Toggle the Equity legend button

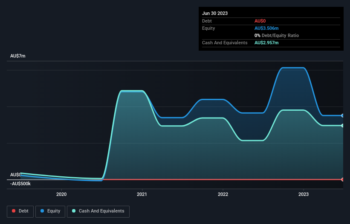[x=50, y=211]
